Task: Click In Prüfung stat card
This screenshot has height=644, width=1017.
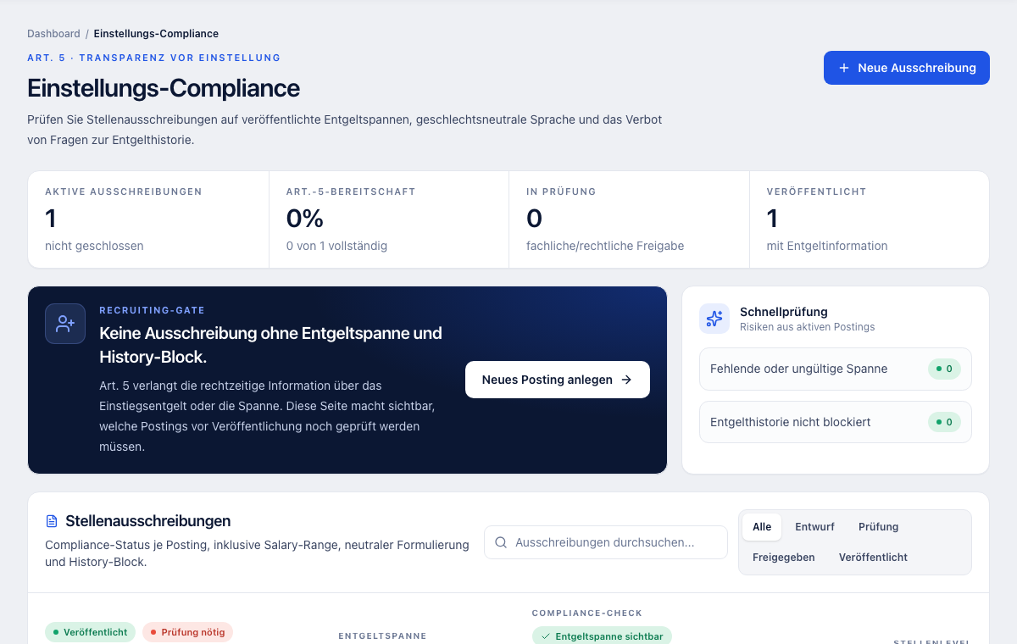Action: (x=629, y=219)
